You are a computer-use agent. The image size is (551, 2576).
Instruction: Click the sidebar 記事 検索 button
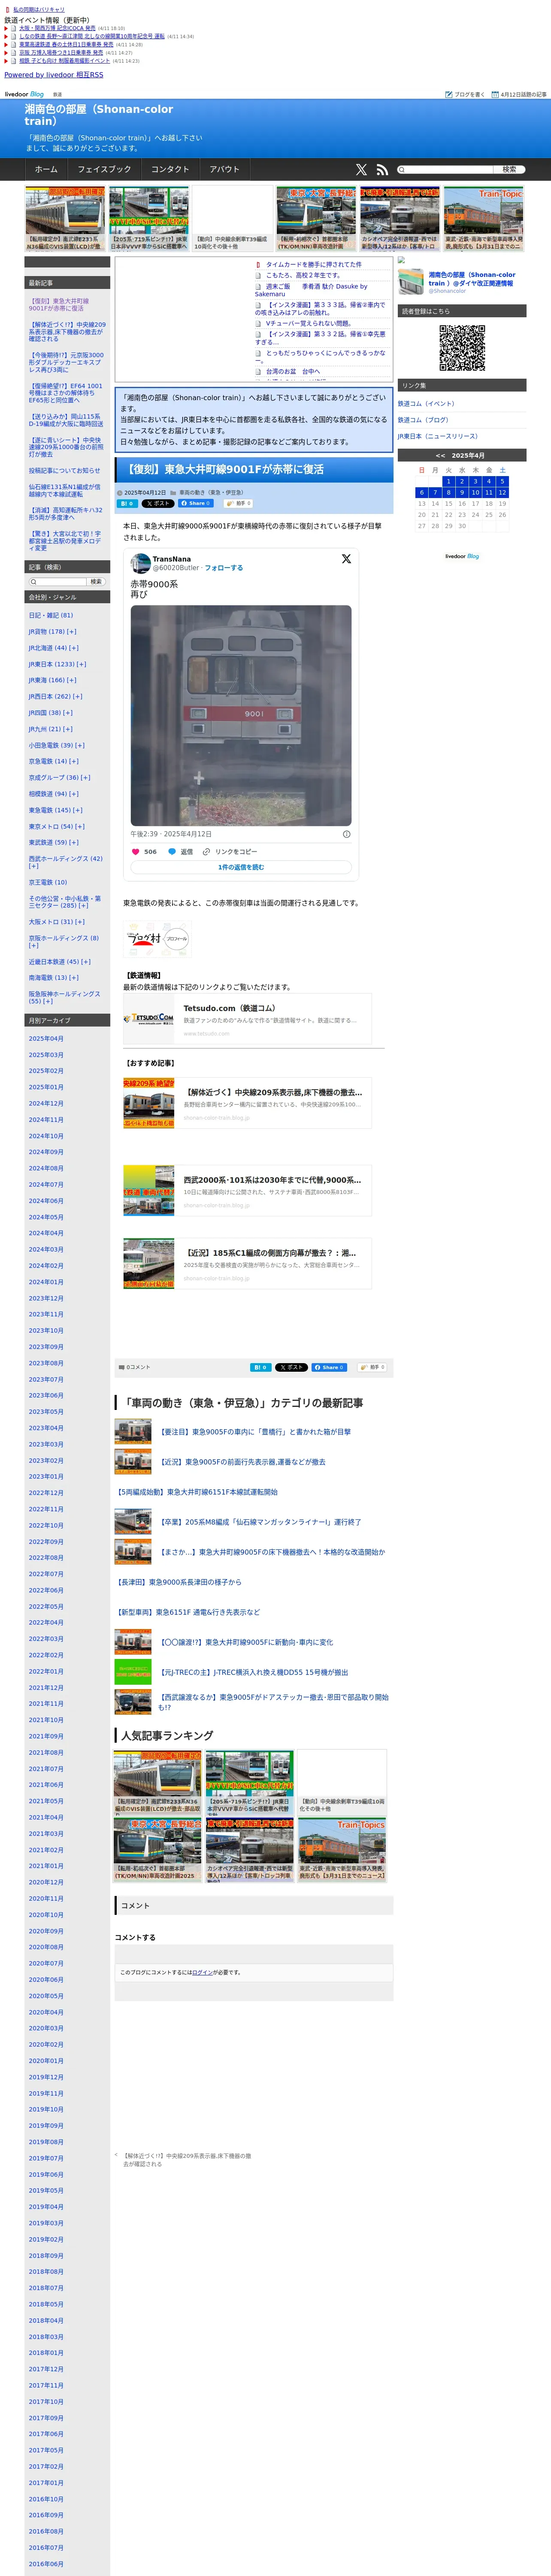(96, 582)
